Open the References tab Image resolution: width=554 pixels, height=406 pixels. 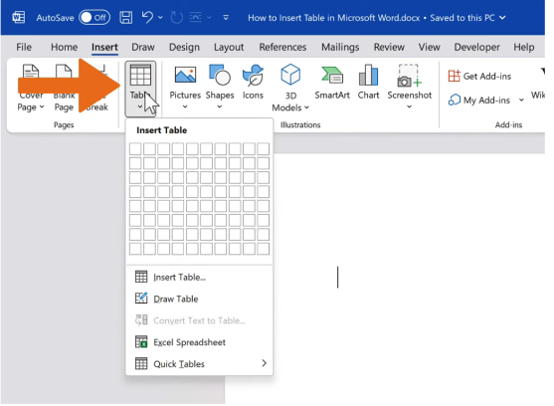pyautogui.click(x=282, y=47)
